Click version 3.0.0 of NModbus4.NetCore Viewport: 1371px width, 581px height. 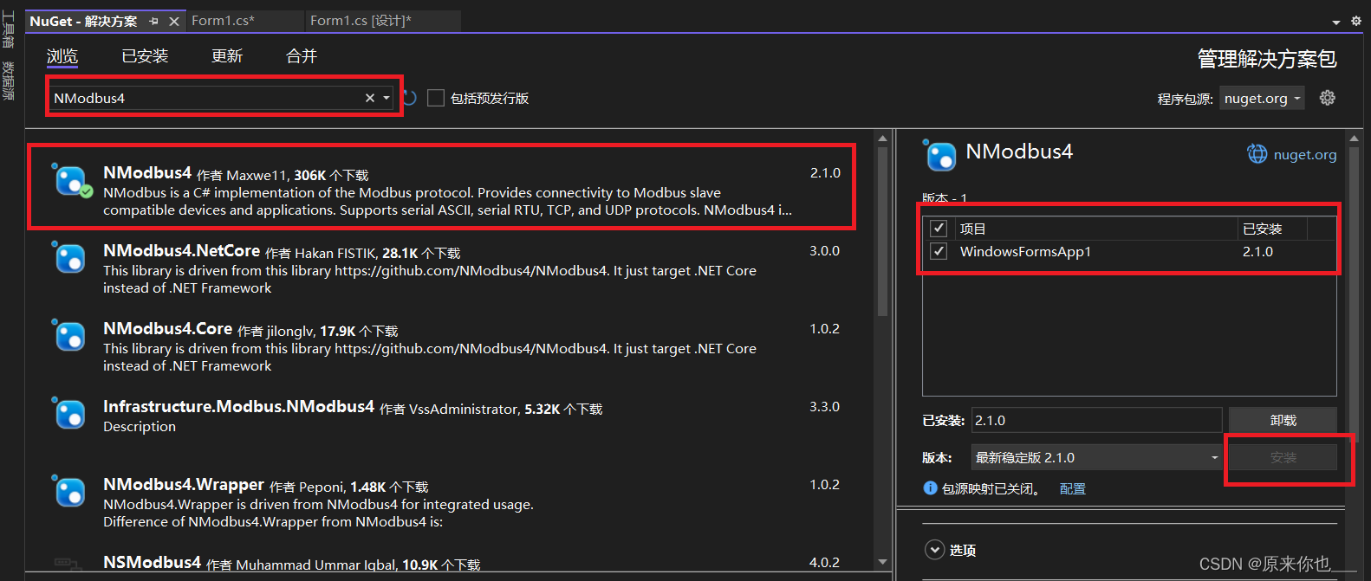[x=824, y=250]
